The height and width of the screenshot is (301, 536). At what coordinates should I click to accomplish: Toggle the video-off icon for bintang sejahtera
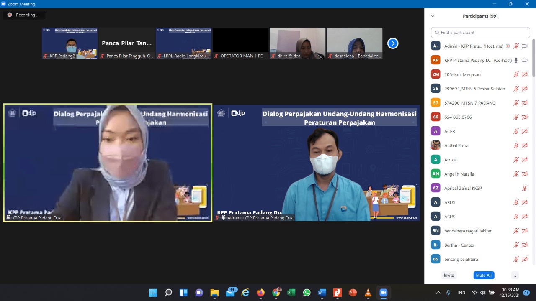tap(524, 259)
